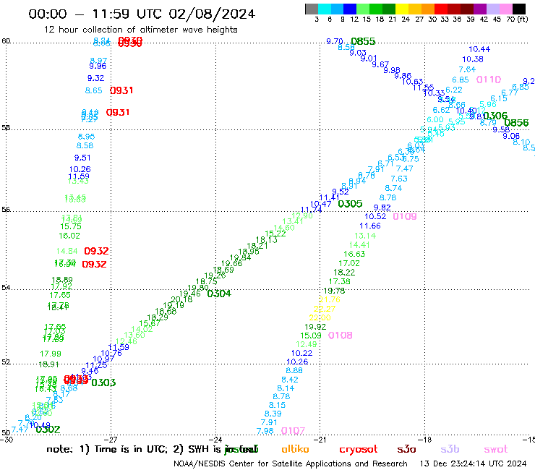This screenshot has width=535, height=470.
Task: Click the wave height value 8.42
Action: [290, 380]
